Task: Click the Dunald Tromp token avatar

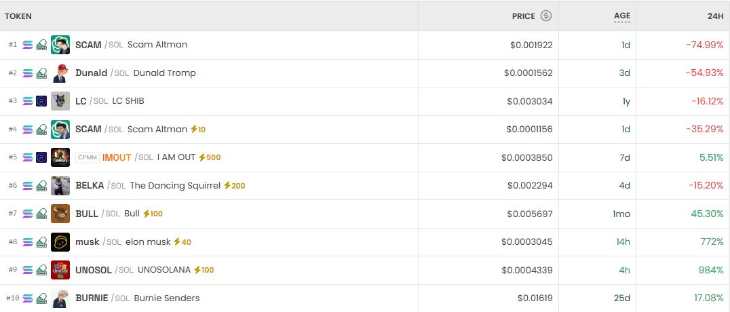Action: (60, 73)
